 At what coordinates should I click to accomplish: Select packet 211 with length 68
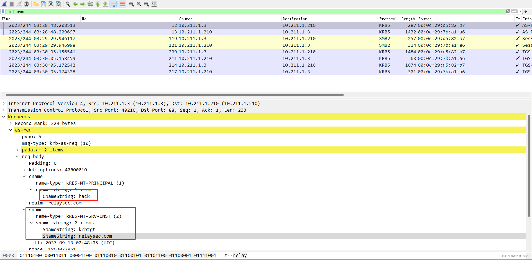[266, 59]
